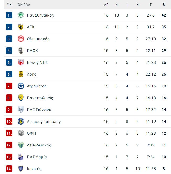The height and width of the screenshot is (174, 171).
Task: Open the Ιωνικός team link
Action: (34, 169)
